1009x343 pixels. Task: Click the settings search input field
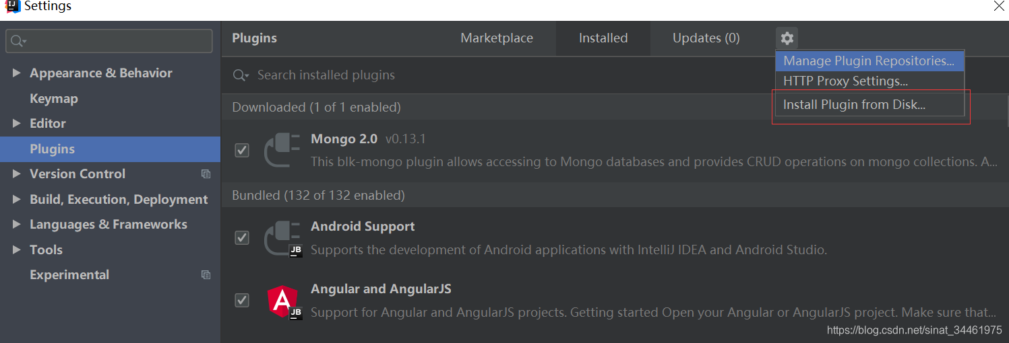[109, 41]
